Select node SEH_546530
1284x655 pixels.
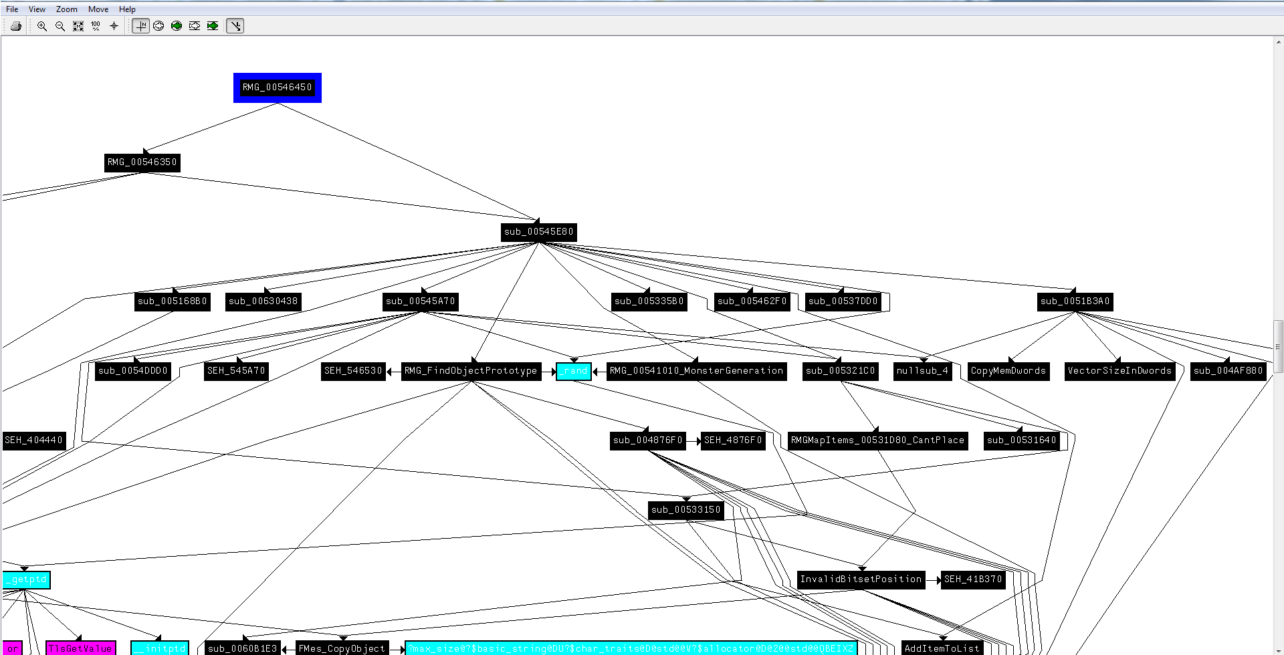coord(354,371)
